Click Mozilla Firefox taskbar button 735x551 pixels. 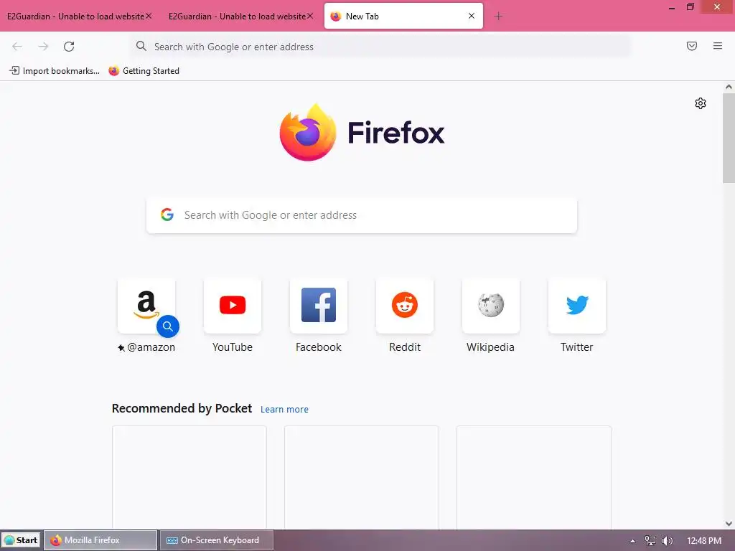pos(100,540)
